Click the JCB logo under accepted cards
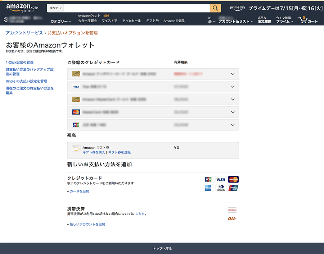This screenshot has height=254, width=324. (x=208, y=179)
